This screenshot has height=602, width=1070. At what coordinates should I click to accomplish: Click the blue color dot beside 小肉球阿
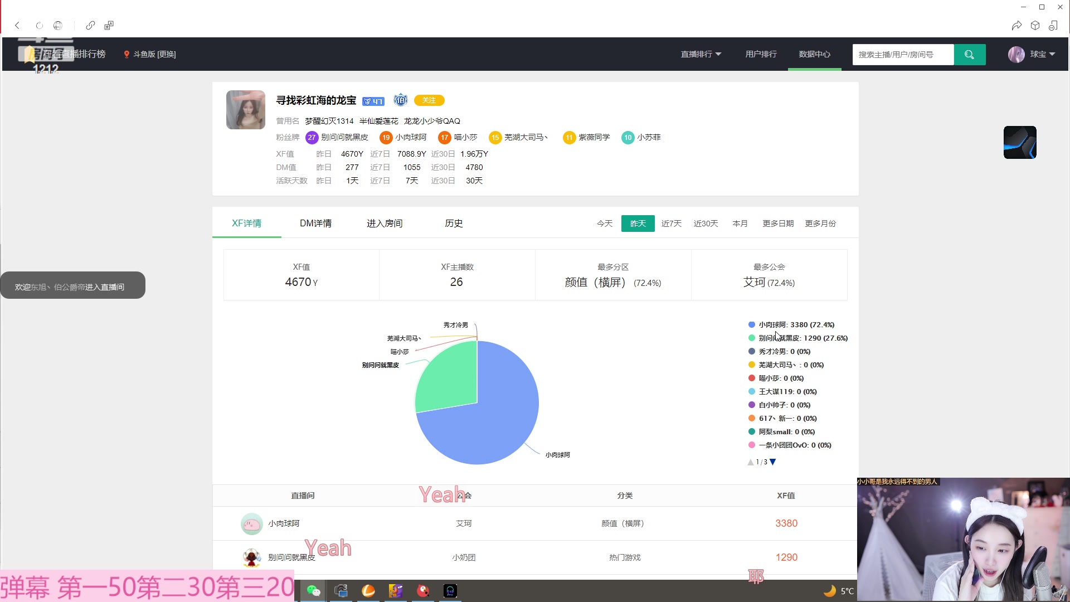tap(752, 324)
